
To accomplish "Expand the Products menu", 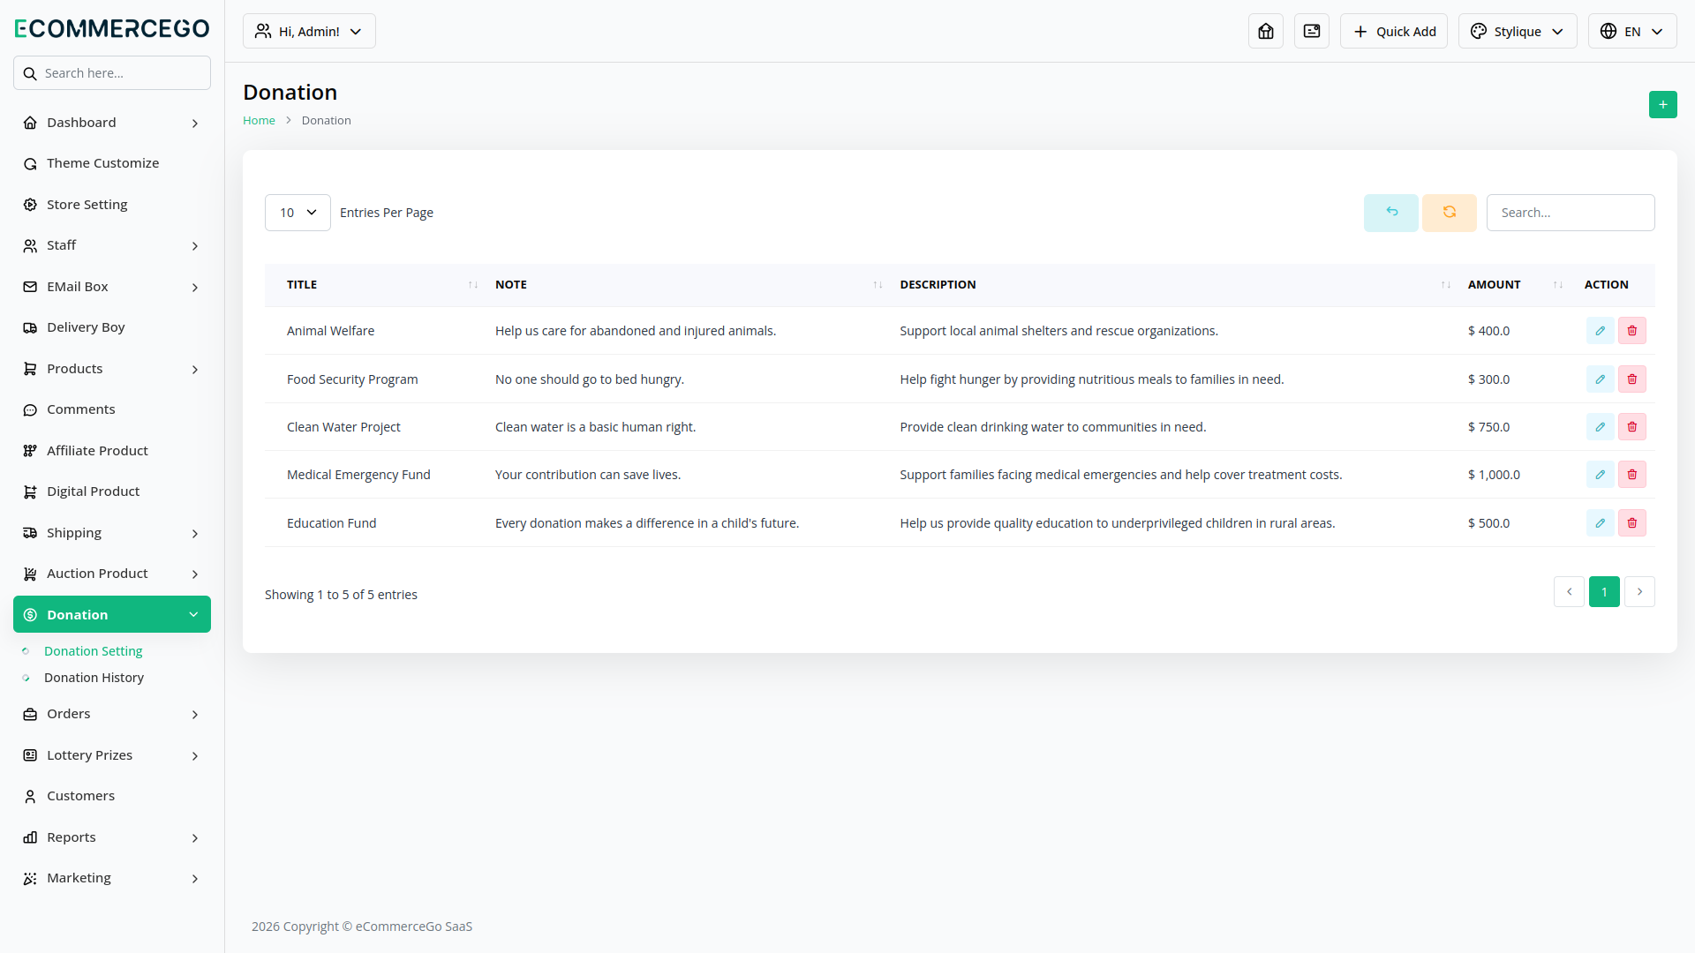I will click(112, 369).
